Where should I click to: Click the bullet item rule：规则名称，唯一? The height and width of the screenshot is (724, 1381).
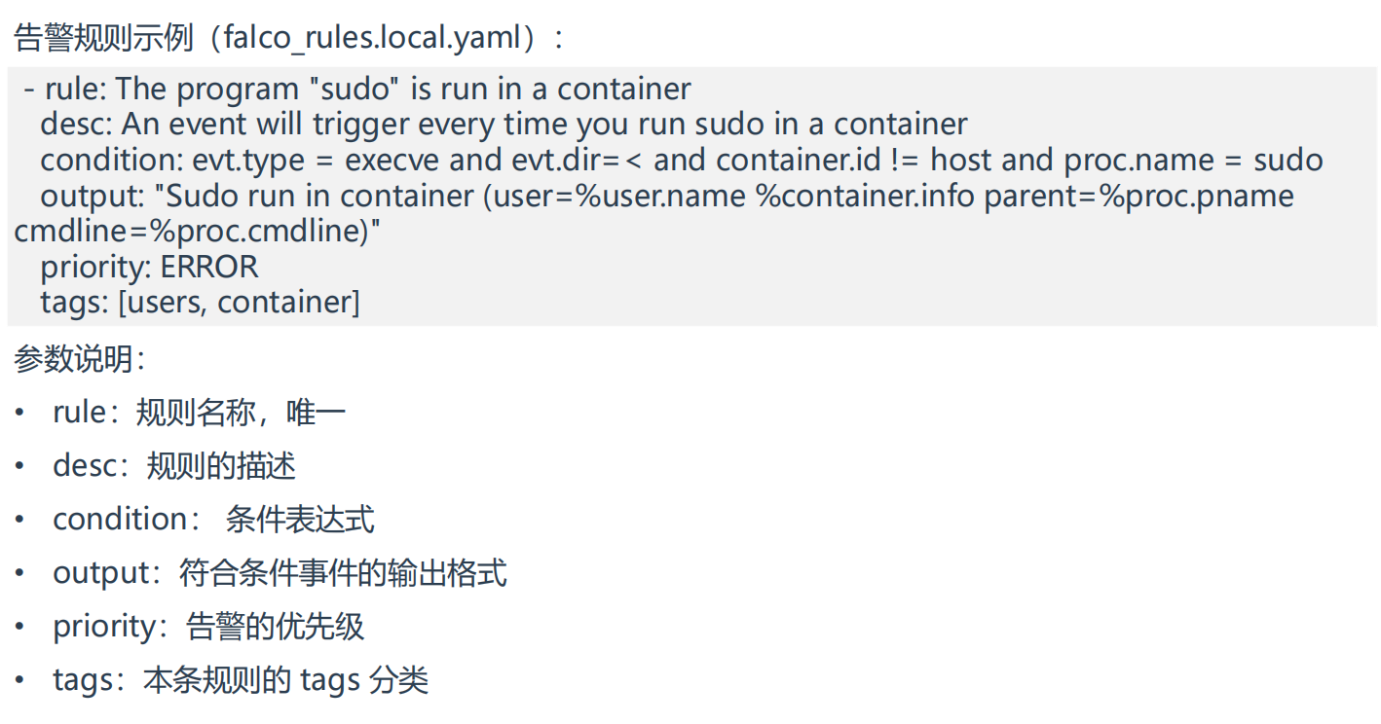click(200, 413)
